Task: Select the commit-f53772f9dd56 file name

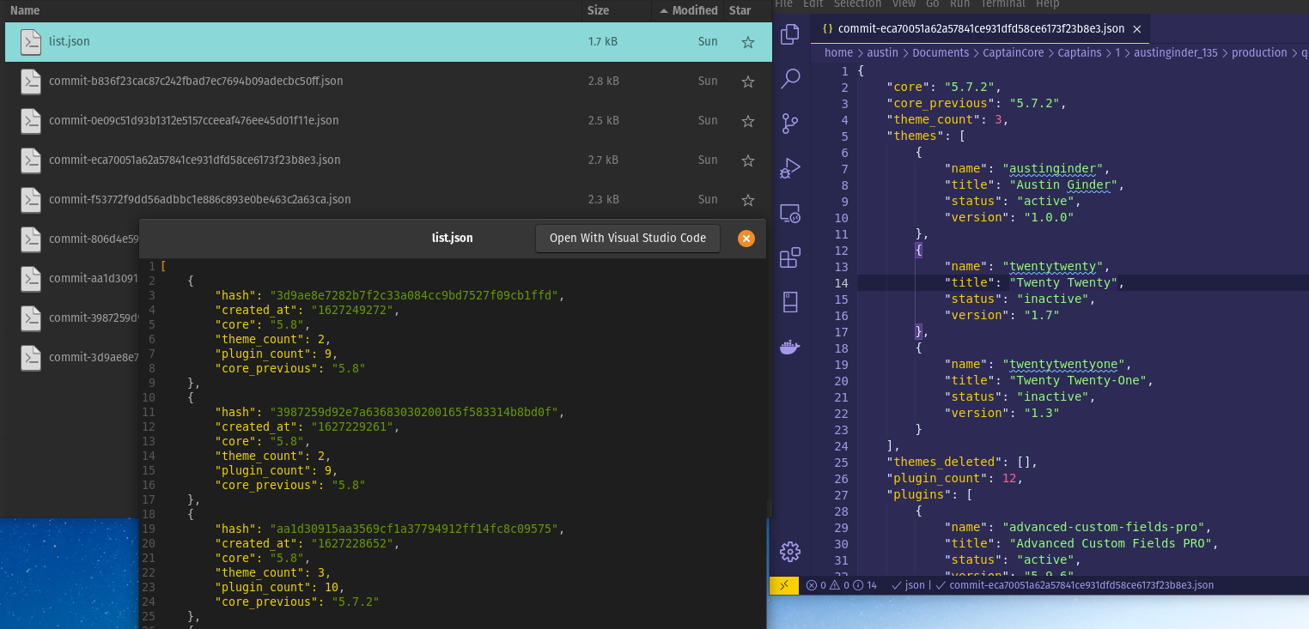Action: click(x=200, y=200)
